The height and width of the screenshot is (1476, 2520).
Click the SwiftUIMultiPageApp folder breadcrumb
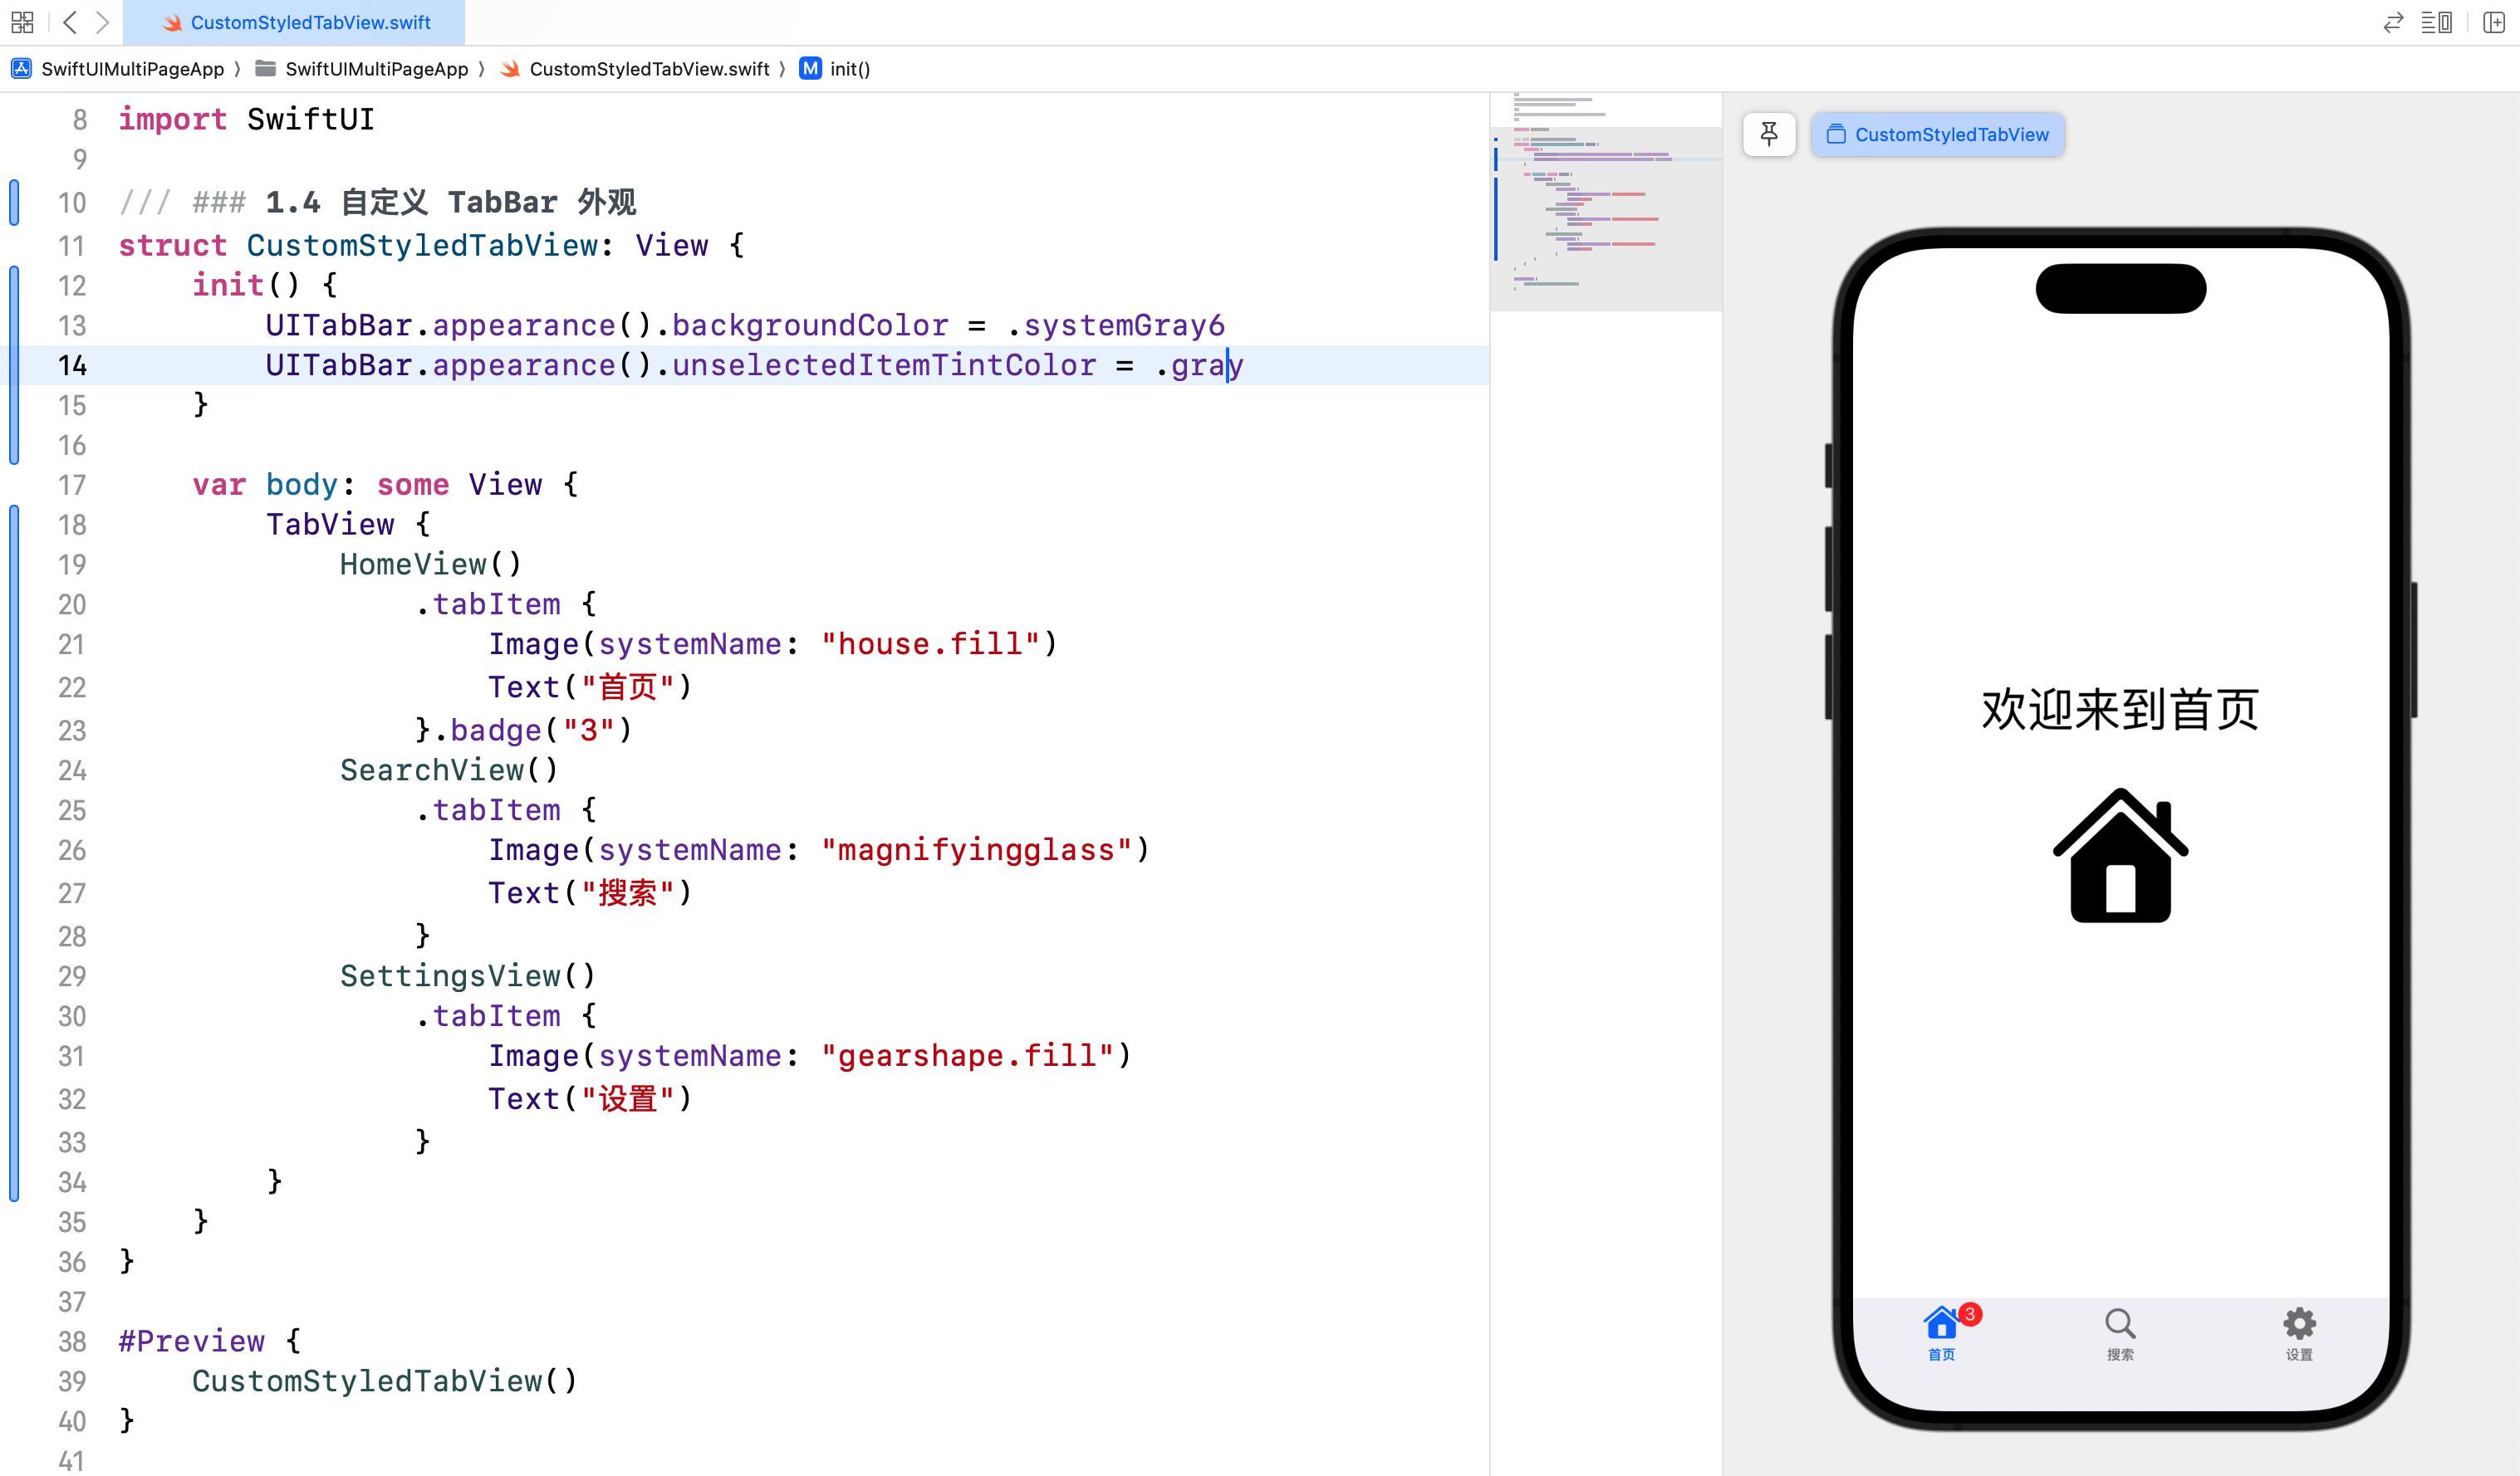point(362,68)
